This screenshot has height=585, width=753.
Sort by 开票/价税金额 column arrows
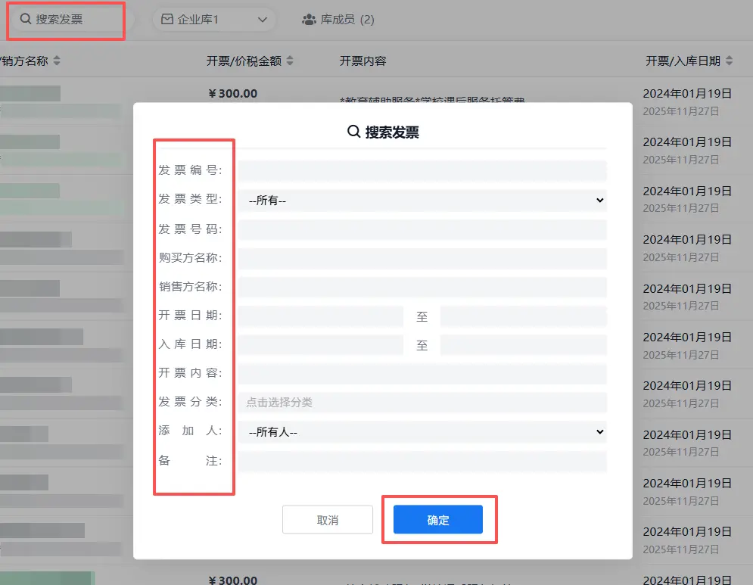[290, 61]
